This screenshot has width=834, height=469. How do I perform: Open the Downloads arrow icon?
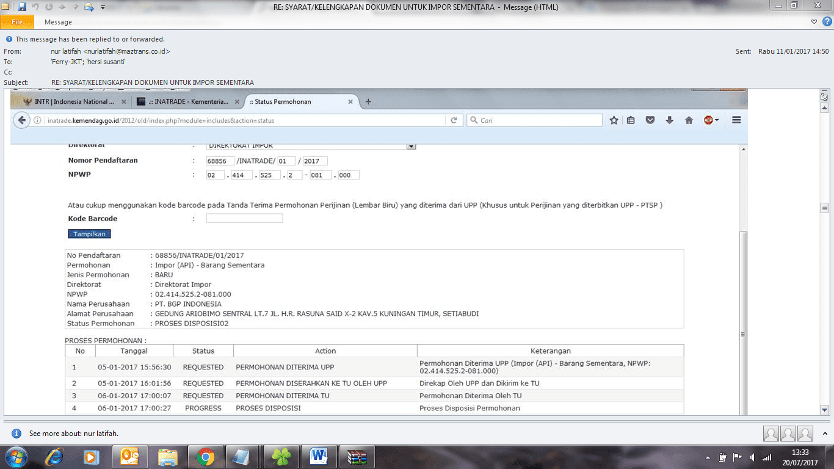tap(670, 120)
